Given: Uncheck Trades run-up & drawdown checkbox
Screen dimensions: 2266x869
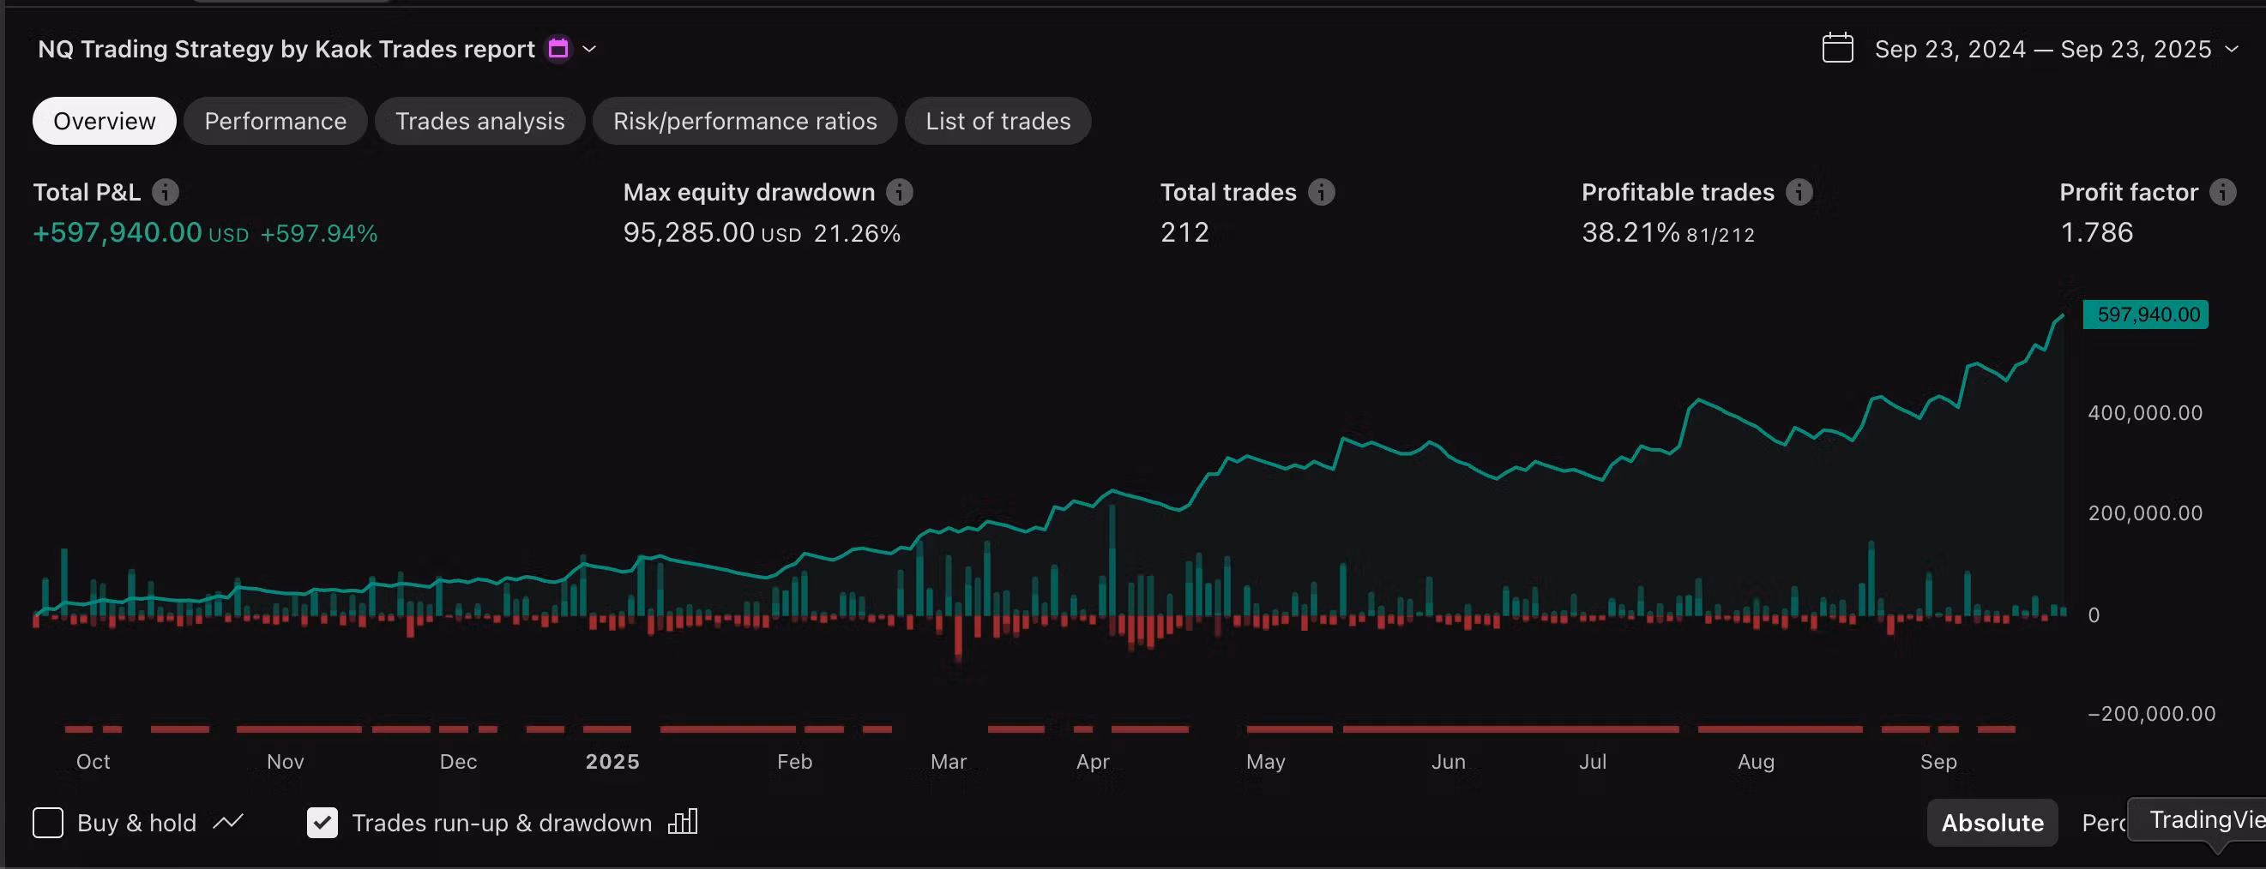Looking at the screenshot, I should (x=322, y=823).
